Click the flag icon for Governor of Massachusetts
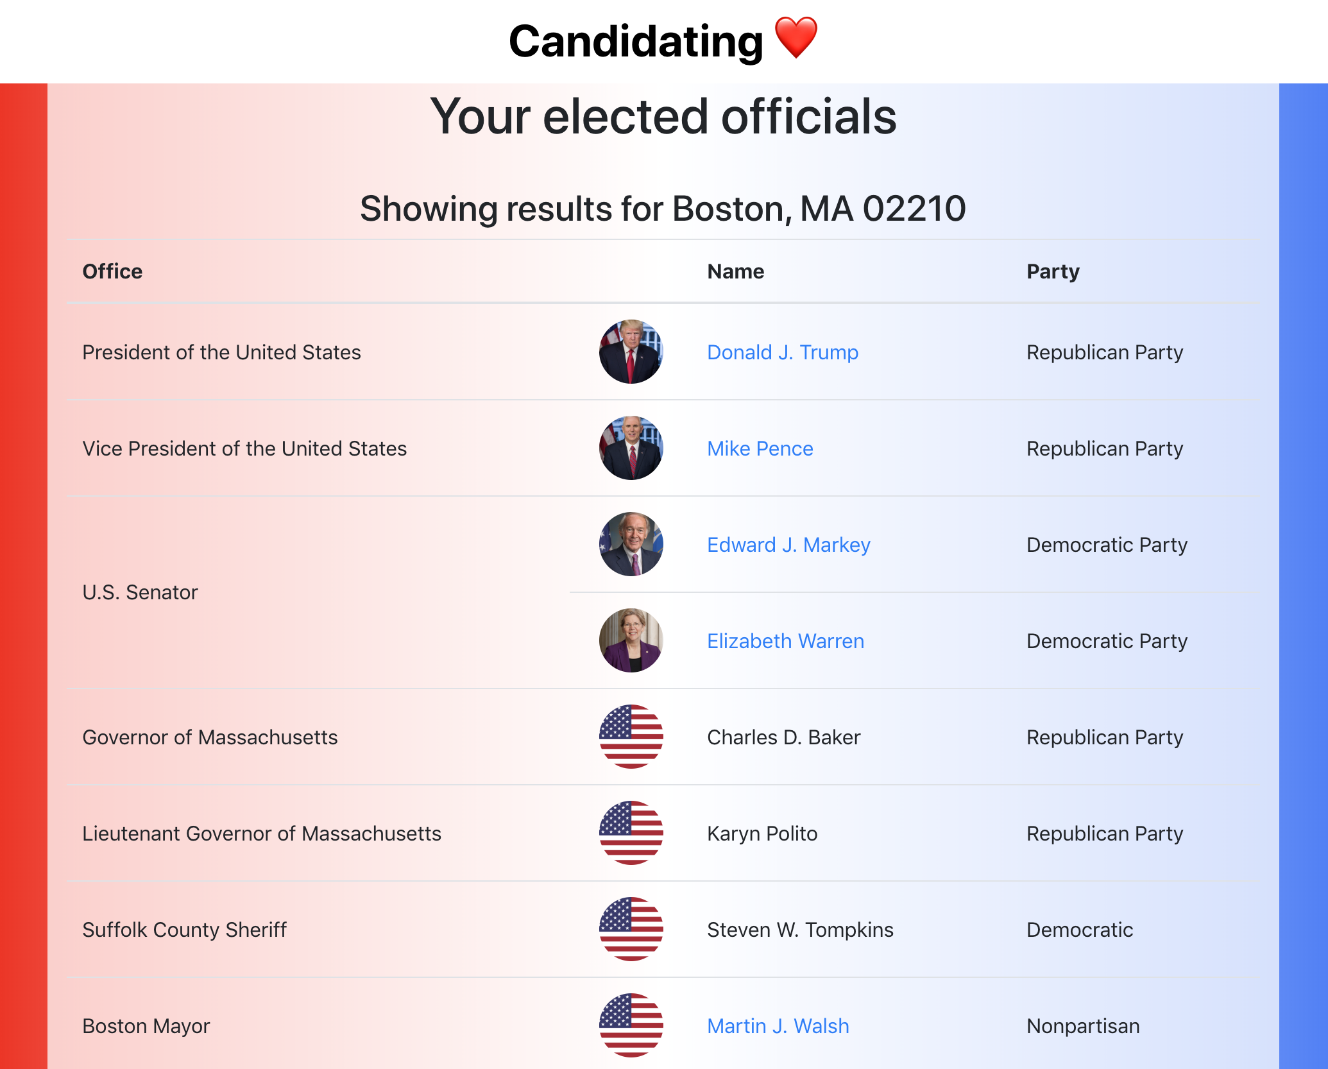Image resolution: width=1328 pixels, height=1069 pixels. click(631, 737)
